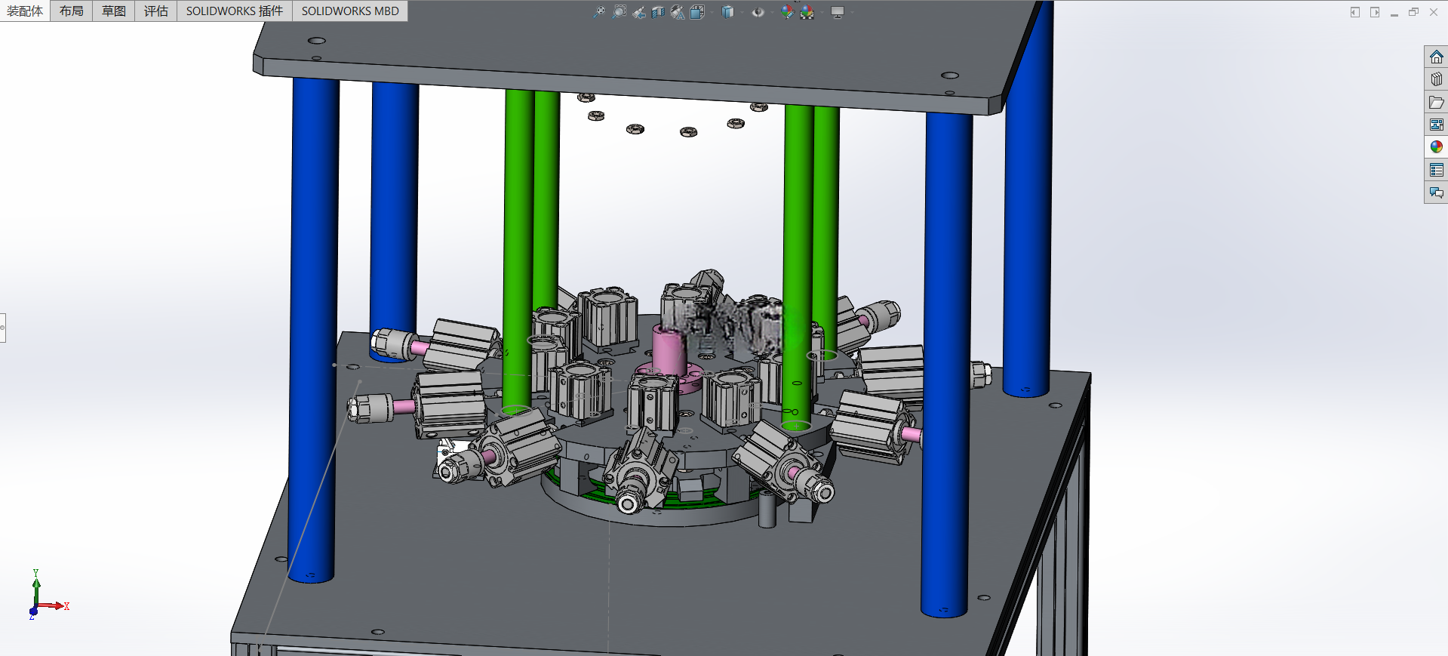Open the Design Library pane
This screenshot has height=656, width=1448.
coord(1436,79)
